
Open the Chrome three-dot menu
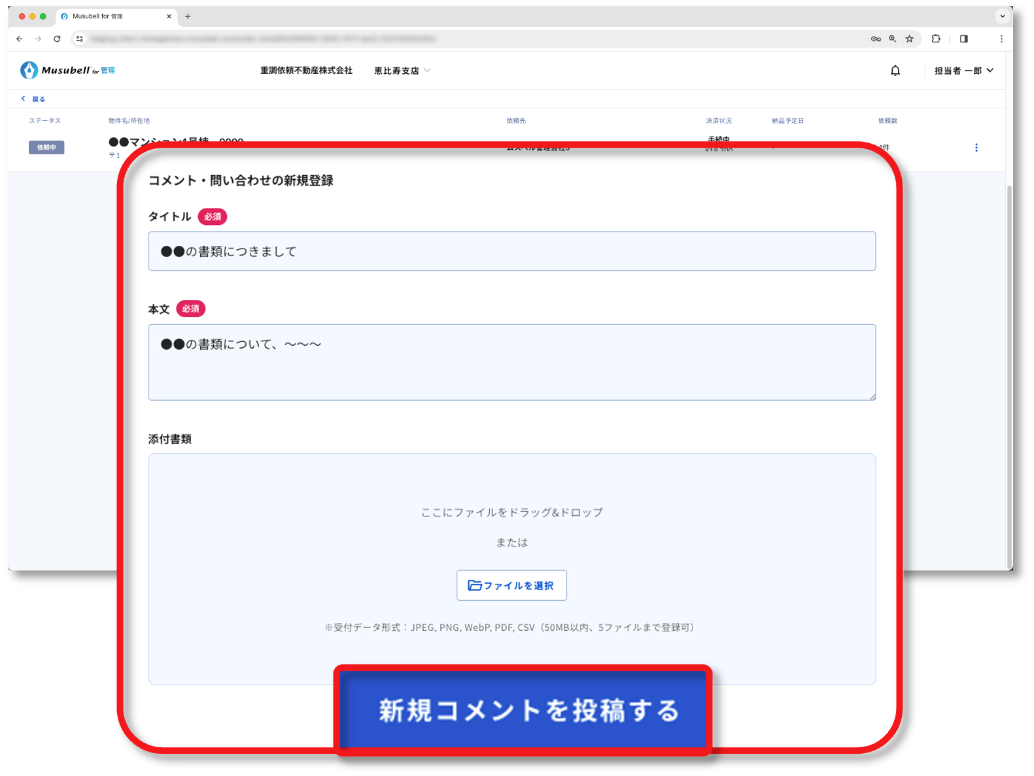(x=1001, y=39)
